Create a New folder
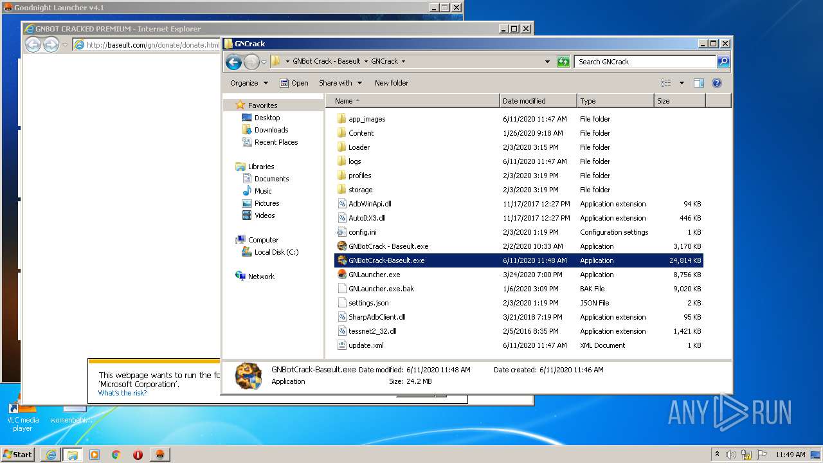The image size is (823, 463). [392, 83]
